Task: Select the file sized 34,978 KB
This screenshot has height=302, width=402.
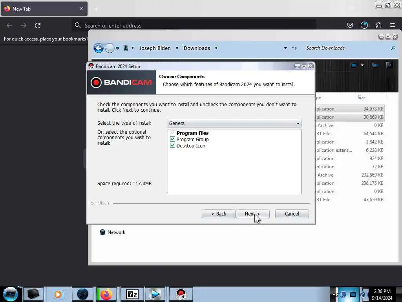Action: pos(350,109)
